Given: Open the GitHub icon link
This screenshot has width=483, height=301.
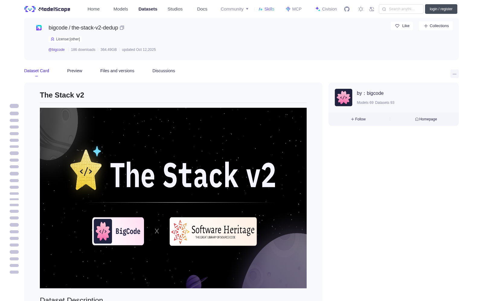Looking at the screenshot, I should click(347, 9).
